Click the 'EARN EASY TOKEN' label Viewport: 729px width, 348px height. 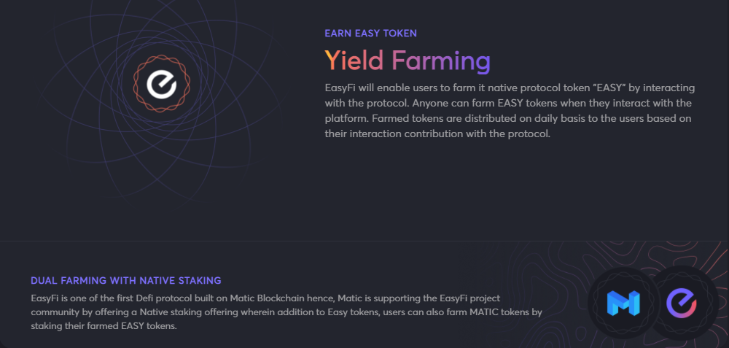click(370, 34)
